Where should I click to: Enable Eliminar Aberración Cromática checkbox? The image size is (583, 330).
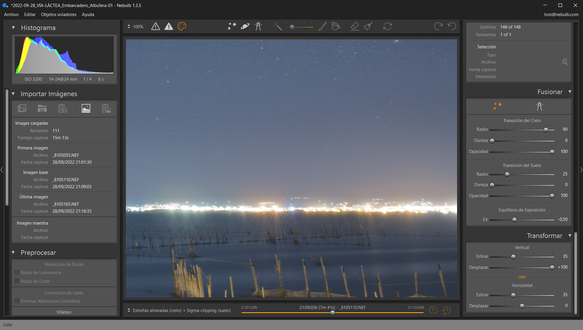17,301
